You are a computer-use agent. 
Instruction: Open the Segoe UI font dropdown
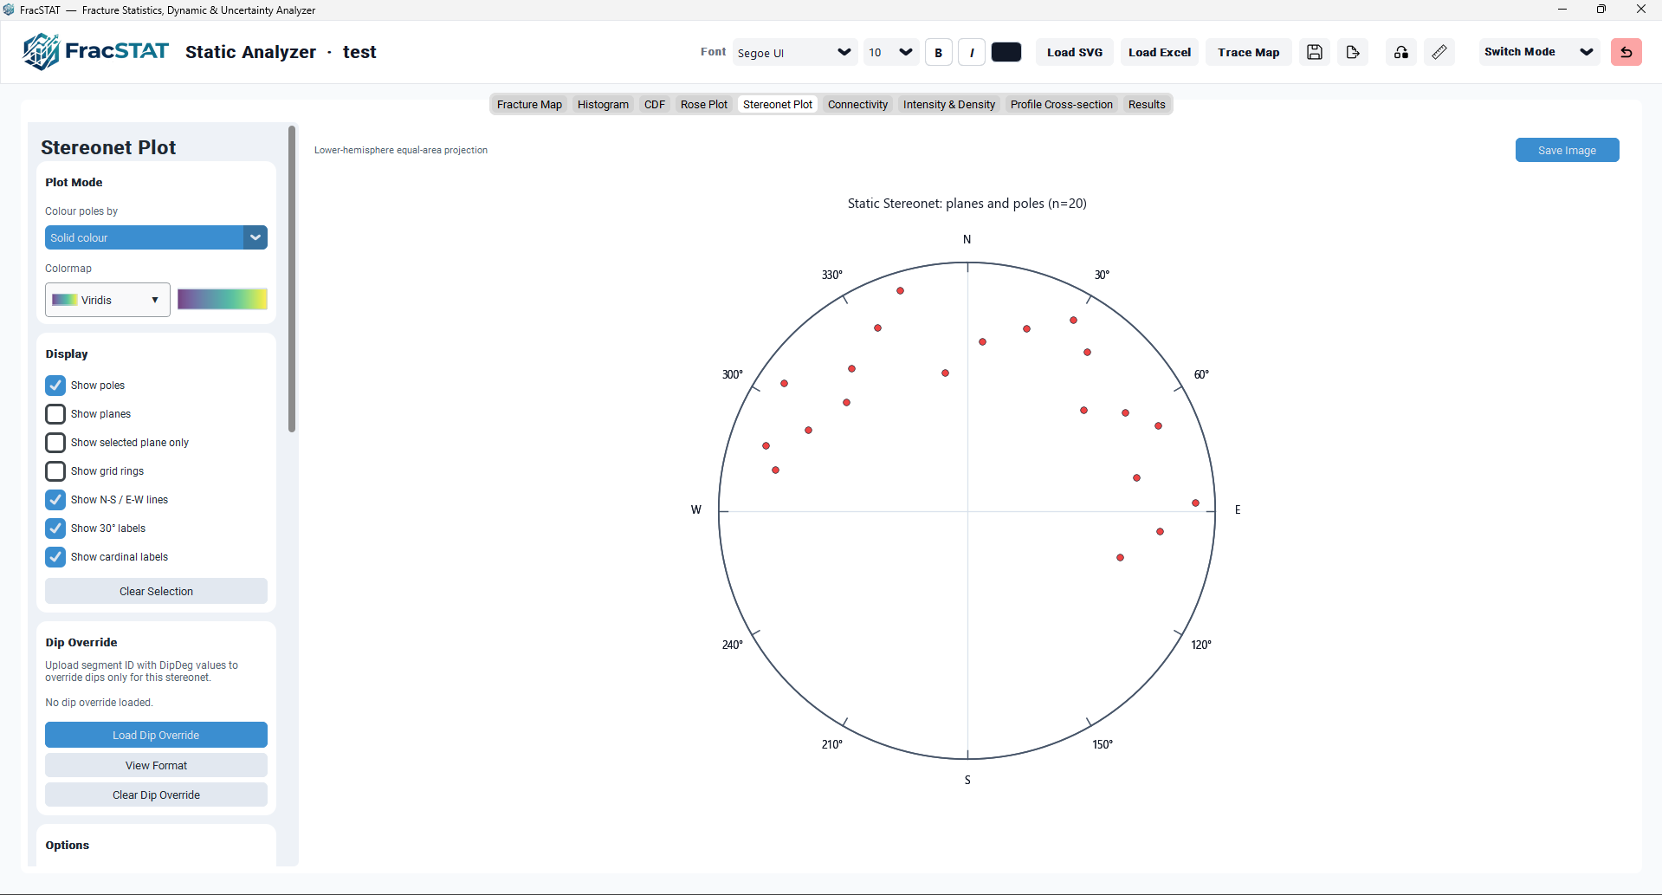pos(795,52)
